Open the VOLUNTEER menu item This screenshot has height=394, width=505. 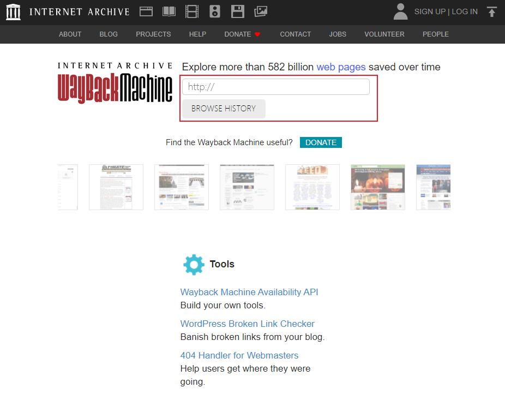[x=384, y=34]
